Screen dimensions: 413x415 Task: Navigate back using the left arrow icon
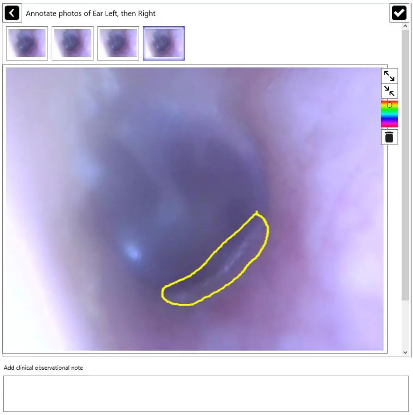coord(12,13)
